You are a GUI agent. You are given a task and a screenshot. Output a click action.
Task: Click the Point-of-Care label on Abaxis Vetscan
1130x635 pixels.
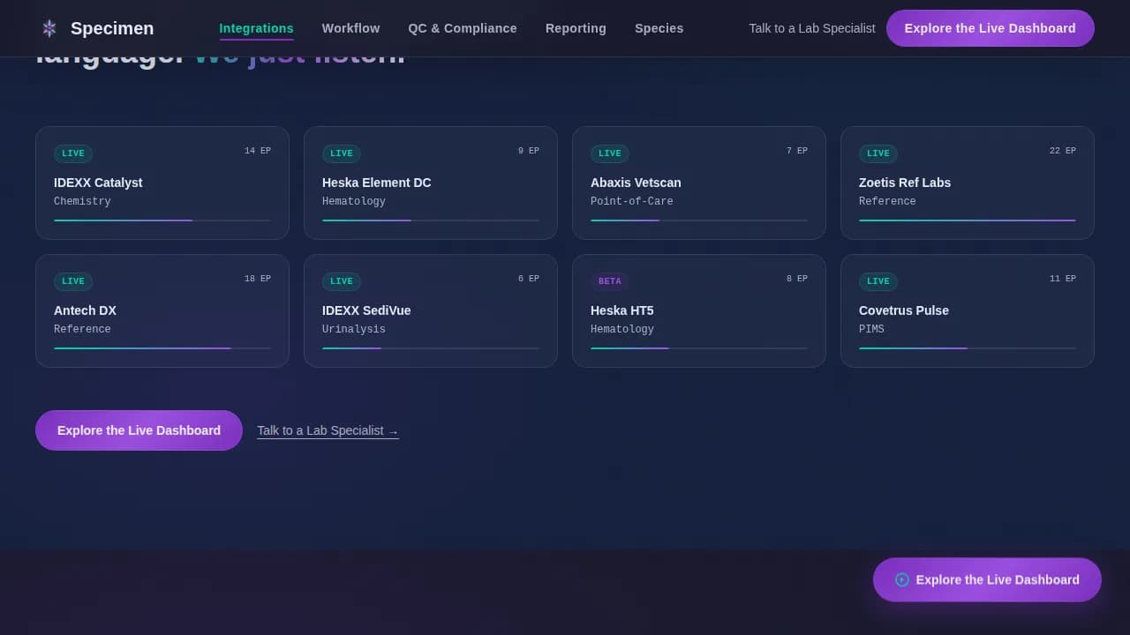(x=632, y=202)
